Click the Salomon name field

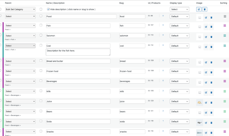click(x=78, y=36)
